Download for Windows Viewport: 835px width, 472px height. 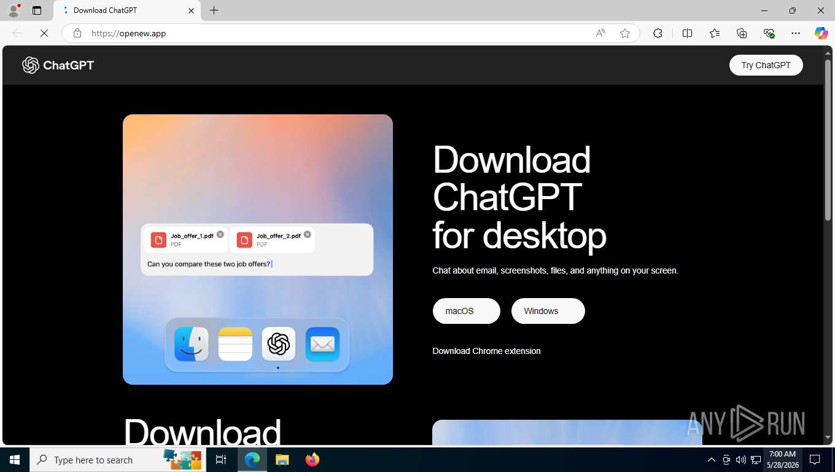point(548,311)
